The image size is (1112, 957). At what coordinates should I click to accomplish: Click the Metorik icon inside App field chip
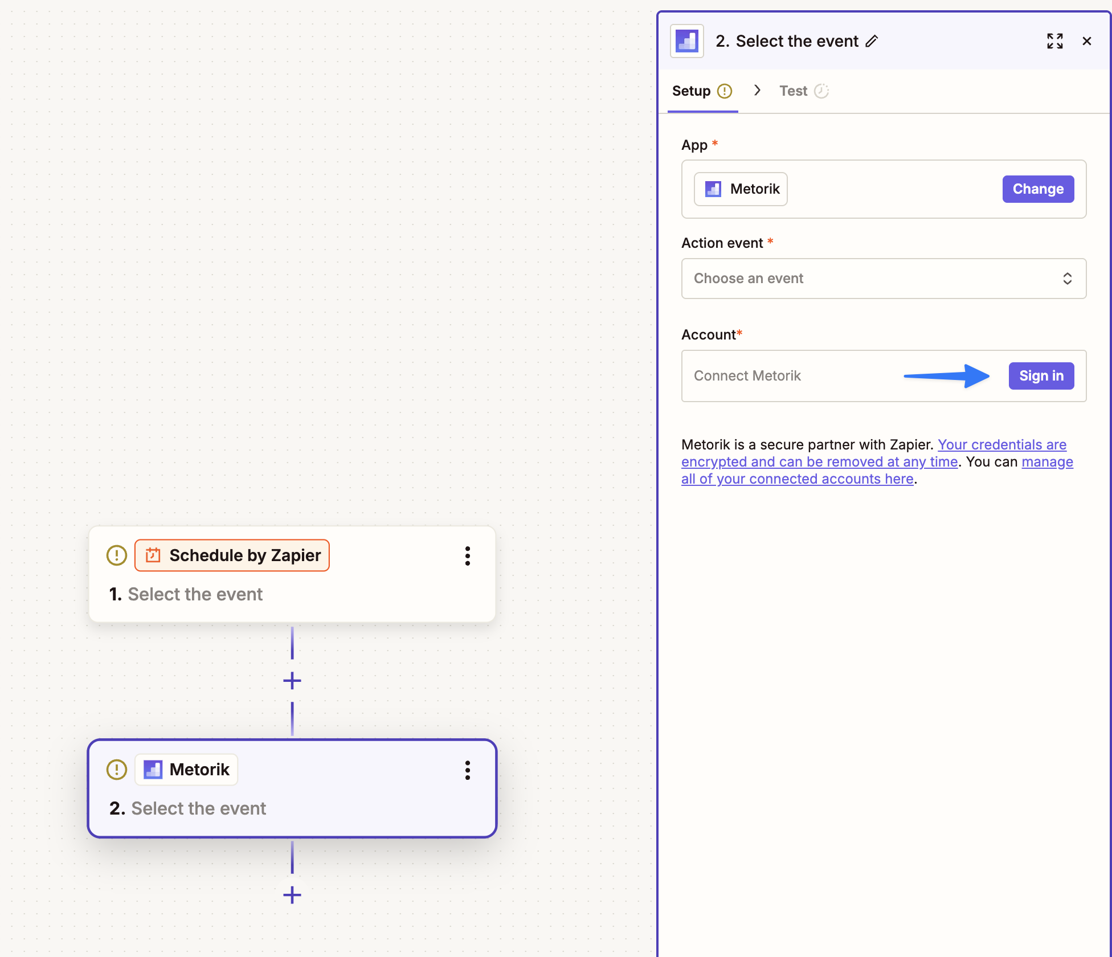pyautogui.click(x=713, y=189)
